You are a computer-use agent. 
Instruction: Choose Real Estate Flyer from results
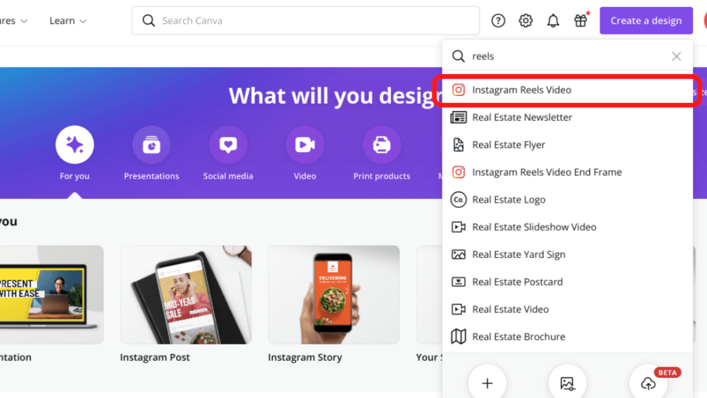pos(568,145)
